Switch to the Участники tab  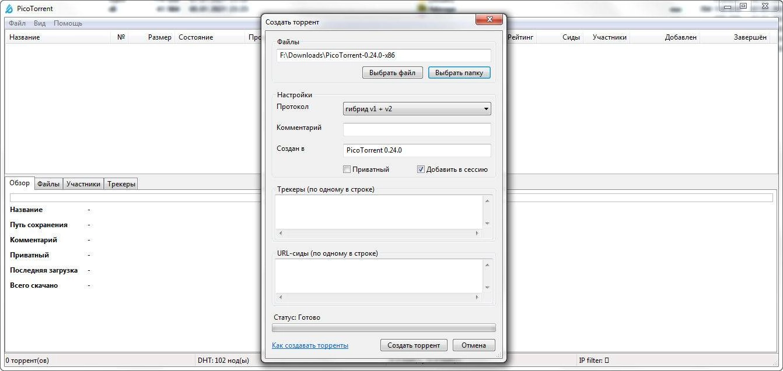click(x=83, y=184)
